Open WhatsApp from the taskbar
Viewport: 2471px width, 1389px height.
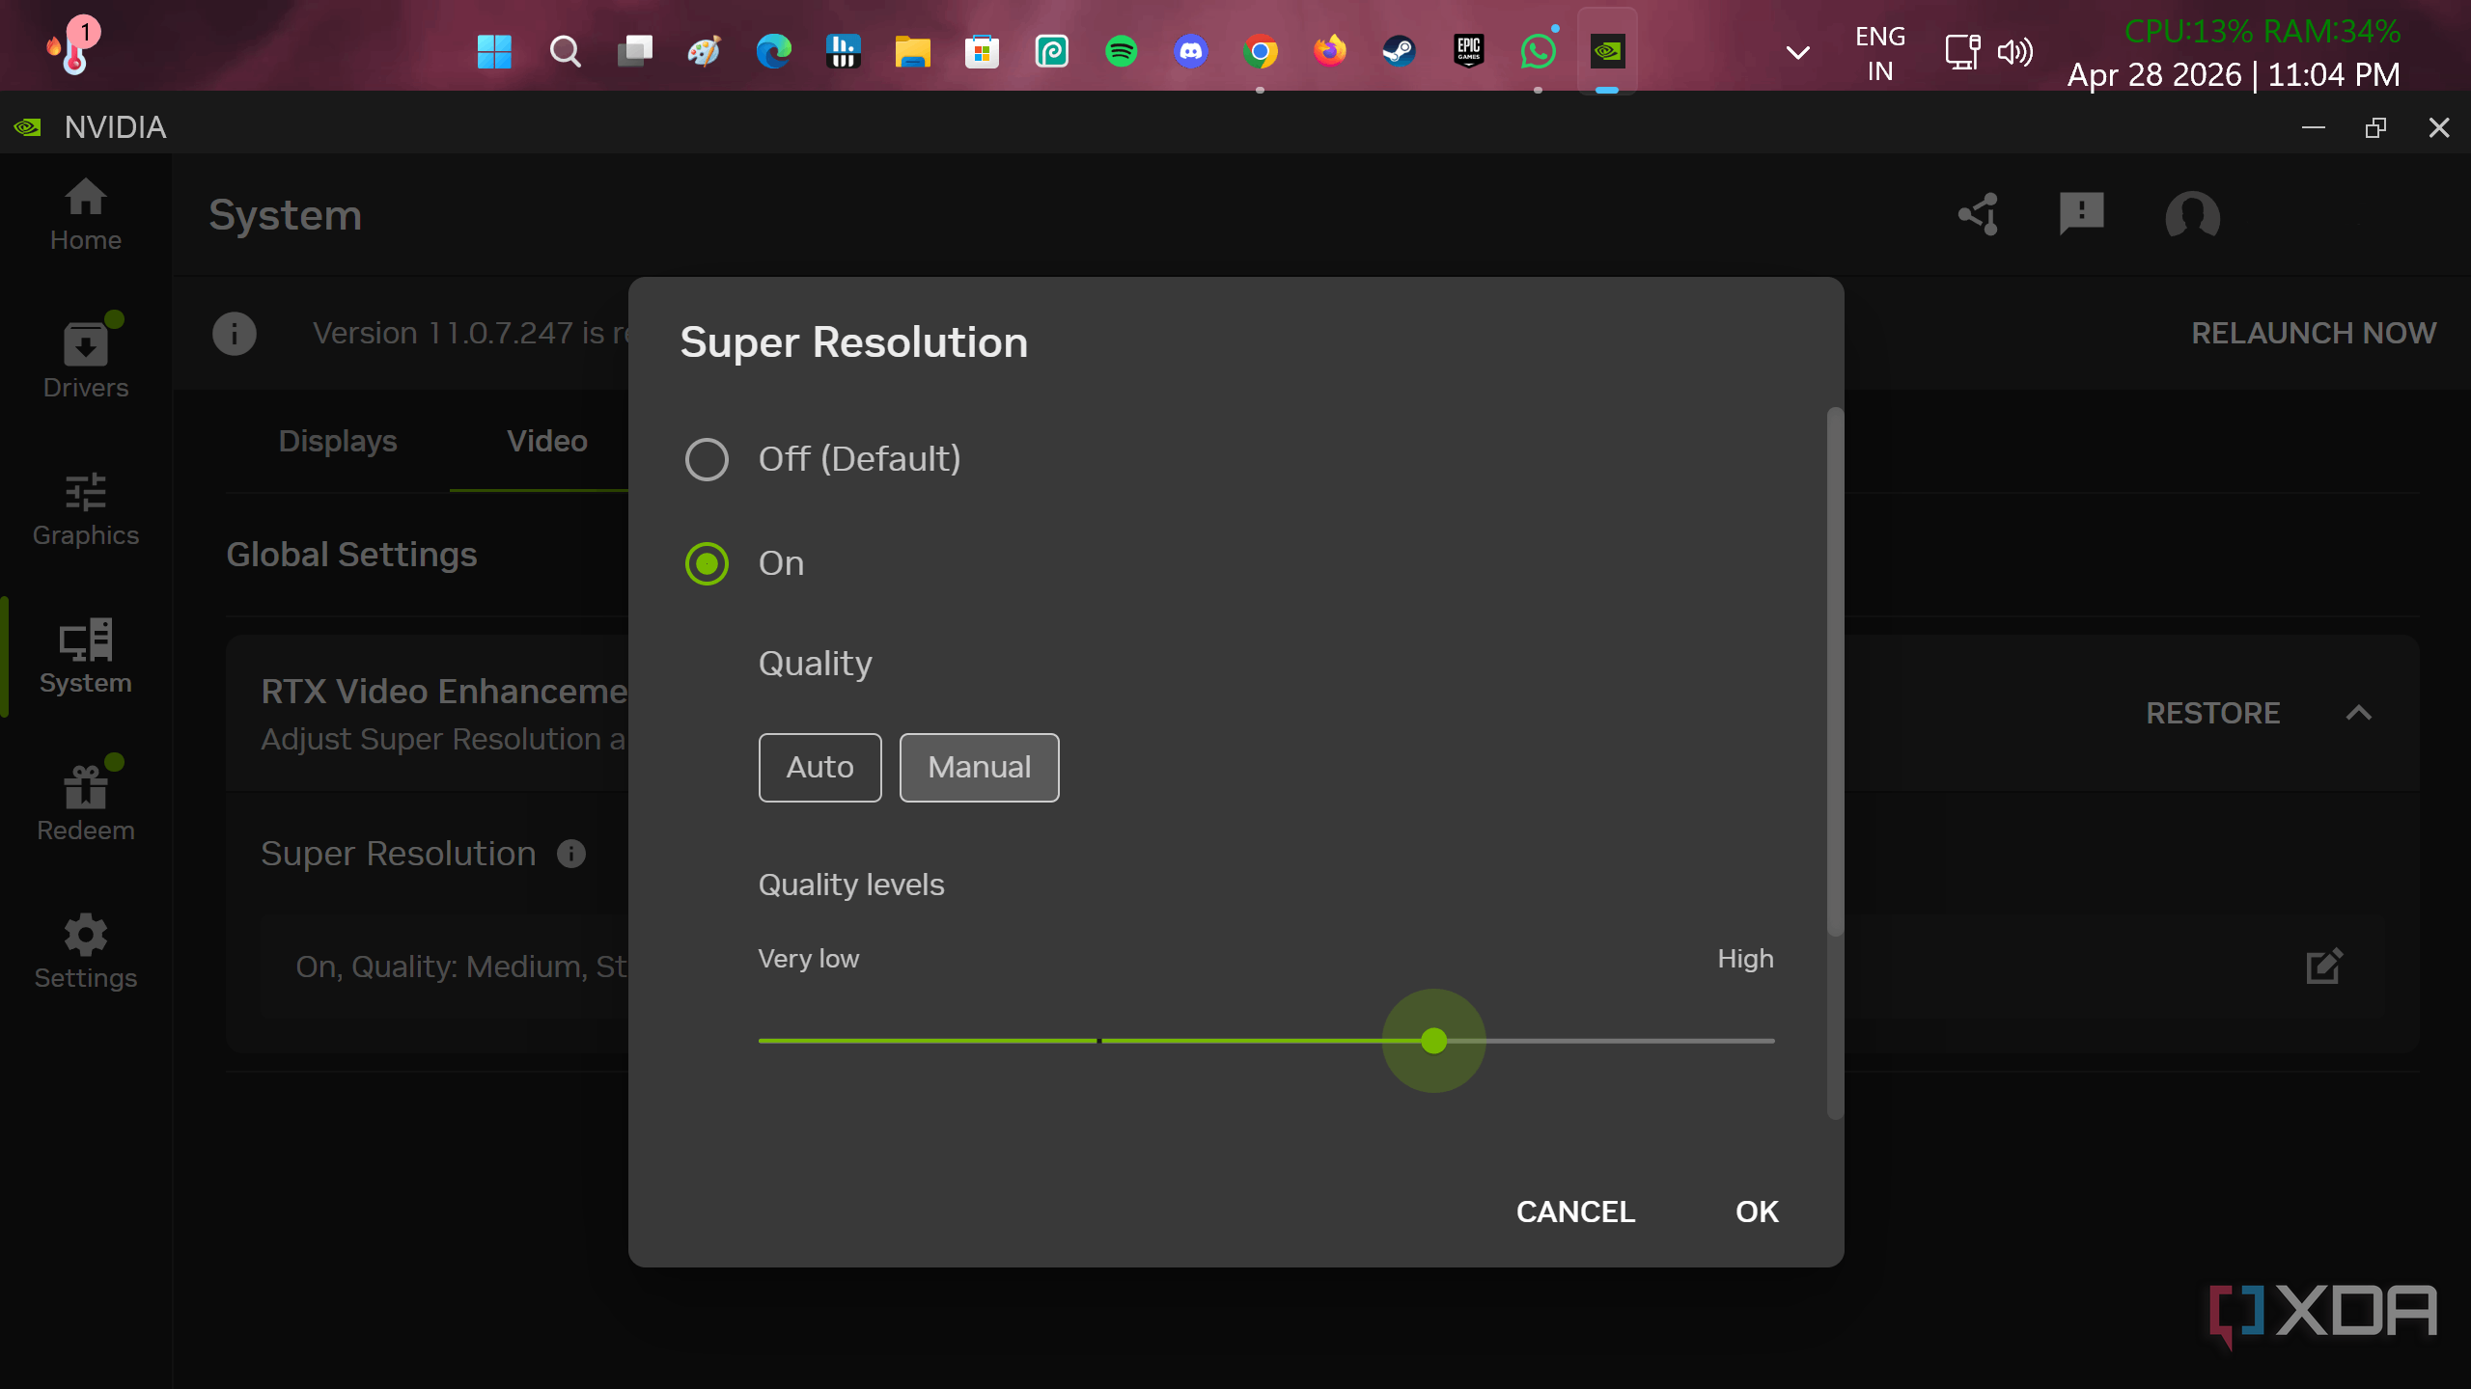point(1538,51)
